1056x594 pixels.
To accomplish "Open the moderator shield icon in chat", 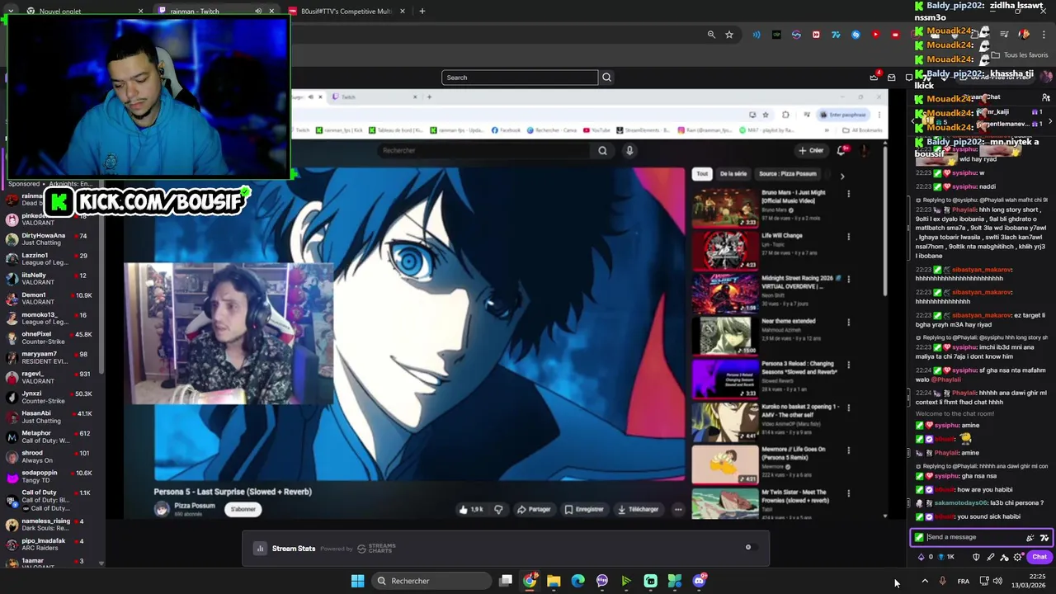I will [976, 557].
